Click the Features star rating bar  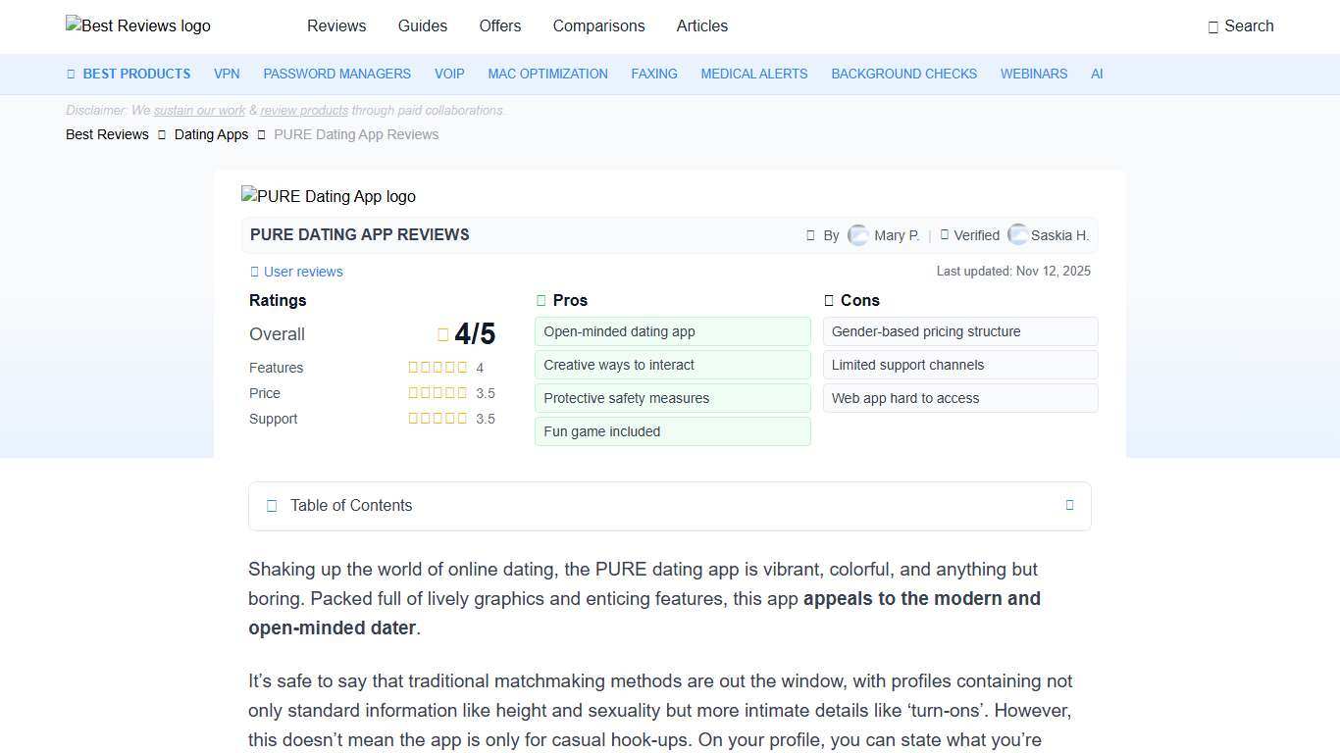[x=438, y=367]
